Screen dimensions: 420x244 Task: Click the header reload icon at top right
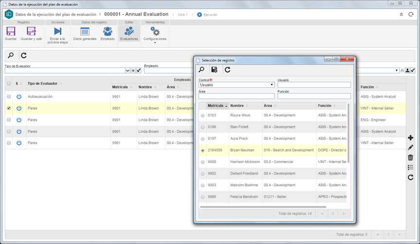coord(411,15)
